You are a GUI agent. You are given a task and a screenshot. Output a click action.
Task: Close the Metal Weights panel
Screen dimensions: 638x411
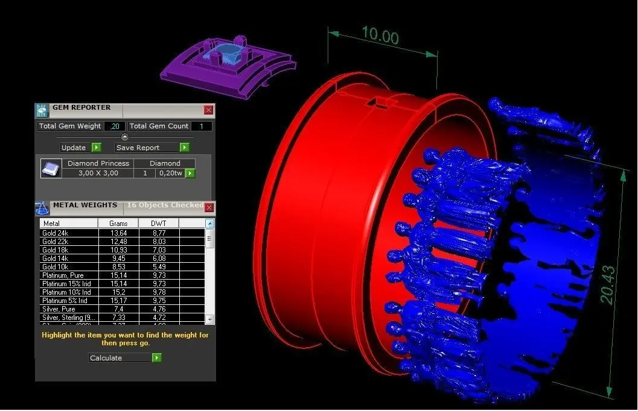(x=209, y=208)
